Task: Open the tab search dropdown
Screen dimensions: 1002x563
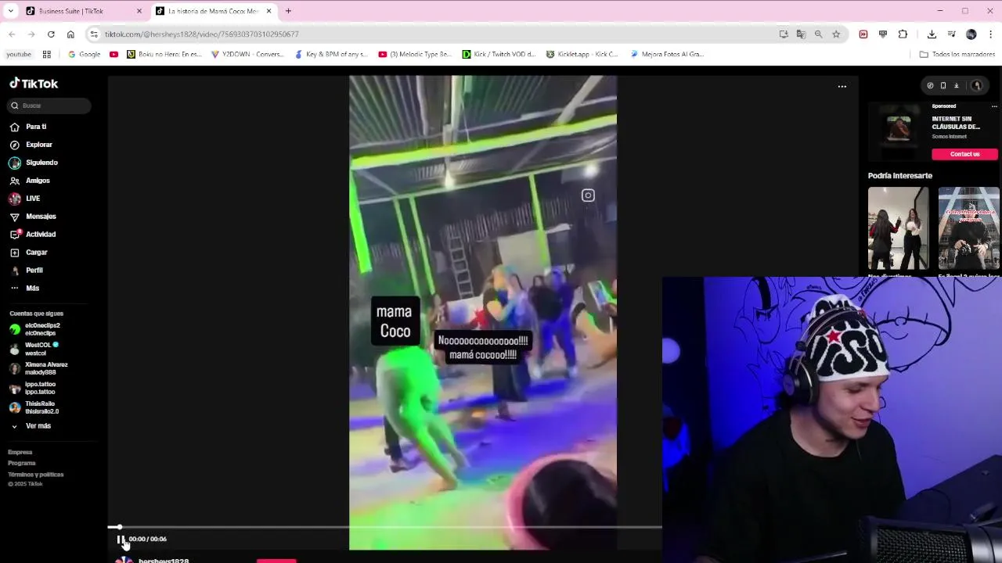Action: [x=10, y=11]
